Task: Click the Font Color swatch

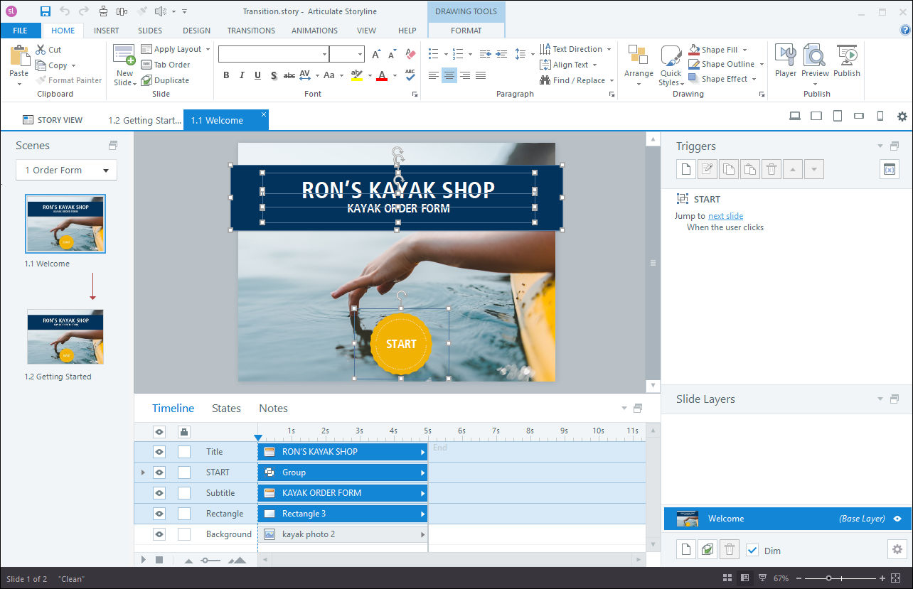Action: [382, 75]
